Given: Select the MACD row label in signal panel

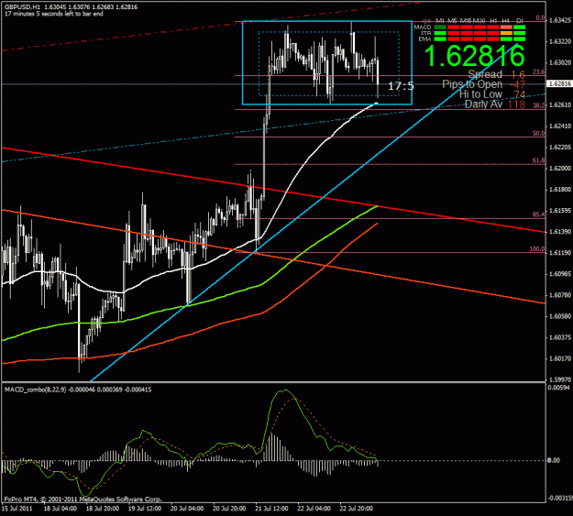Looking at the screenshot, I should [x=423, y=27].
